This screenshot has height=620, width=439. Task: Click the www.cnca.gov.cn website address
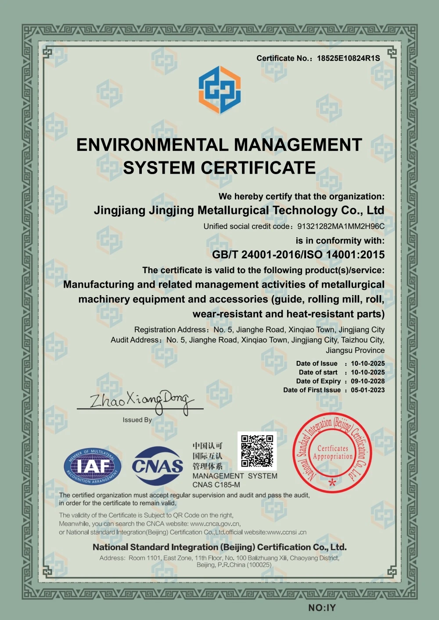pos(215,524)
